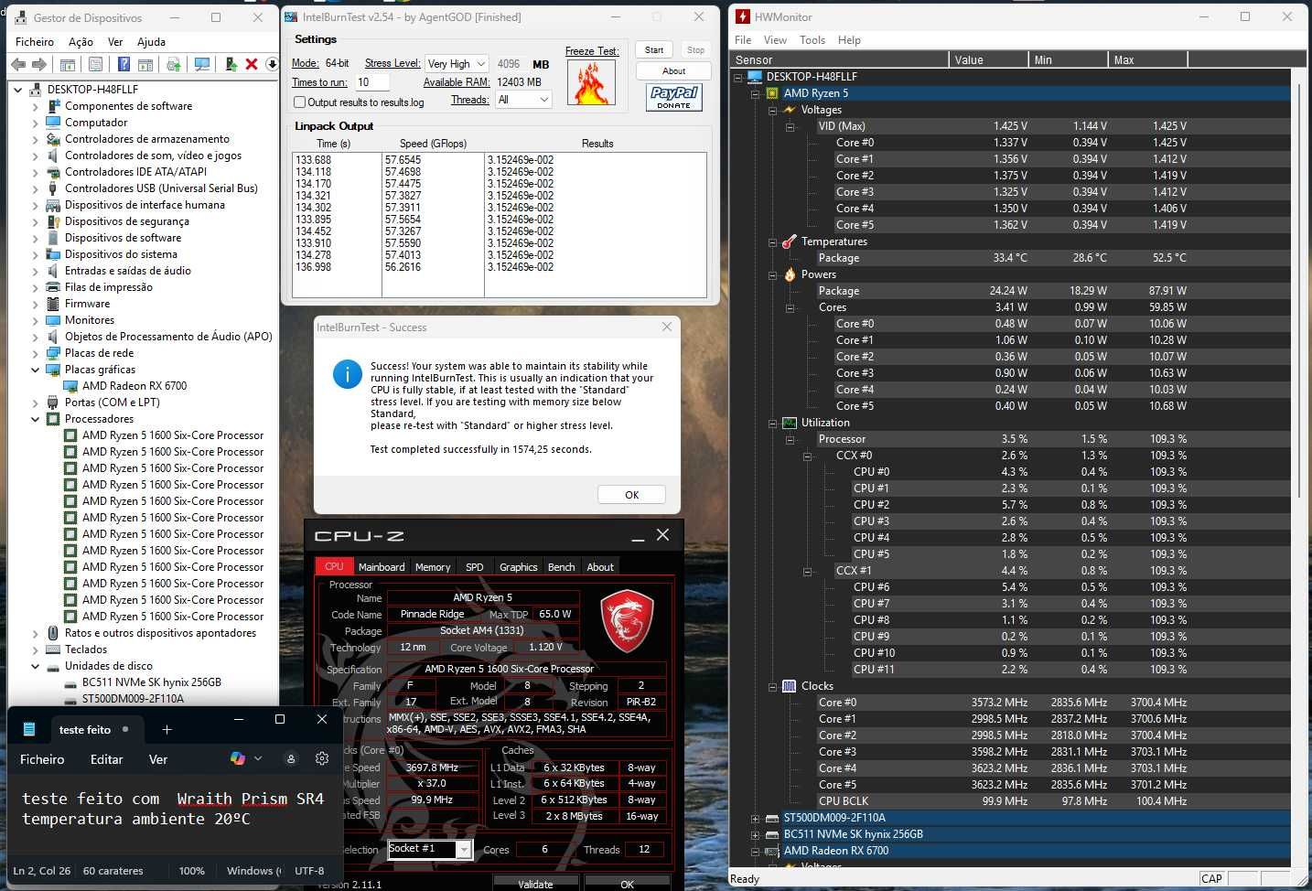Open the Copilot dropdown chevron in Notepad
This screenshot has height=891, width=1312.
[258, 758]
